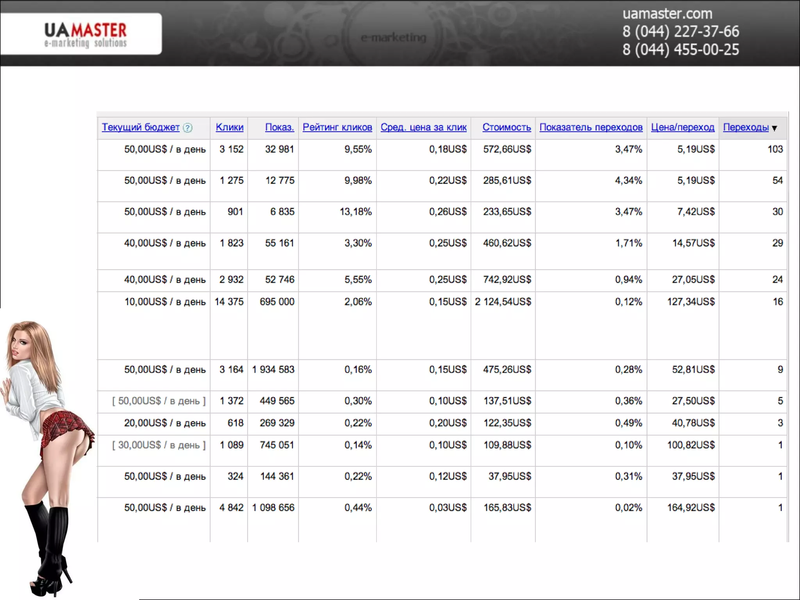Sort by Показатель переходов column
The image size is (800, 600).
[x=591, y=127]
